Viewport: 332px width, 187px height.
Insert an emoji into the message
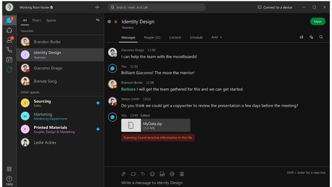pos(152,174)
